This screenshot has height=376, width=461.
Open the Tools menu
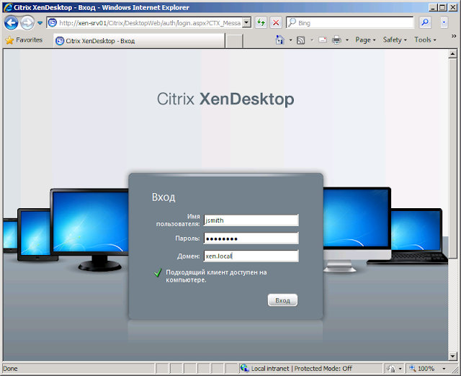(x=426, y=40)
